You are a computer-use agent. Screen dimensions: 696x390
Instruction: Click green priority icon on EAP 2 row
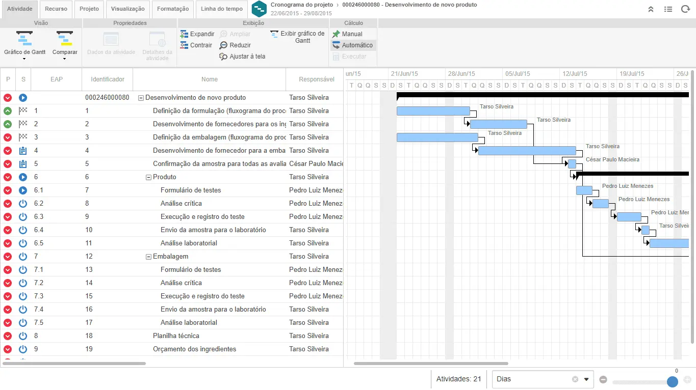[x=8, y=124]
